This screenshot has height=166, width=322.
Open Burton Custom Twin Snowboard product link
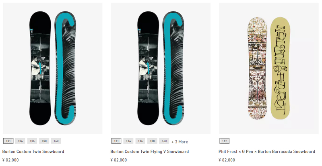coord(33,151)
